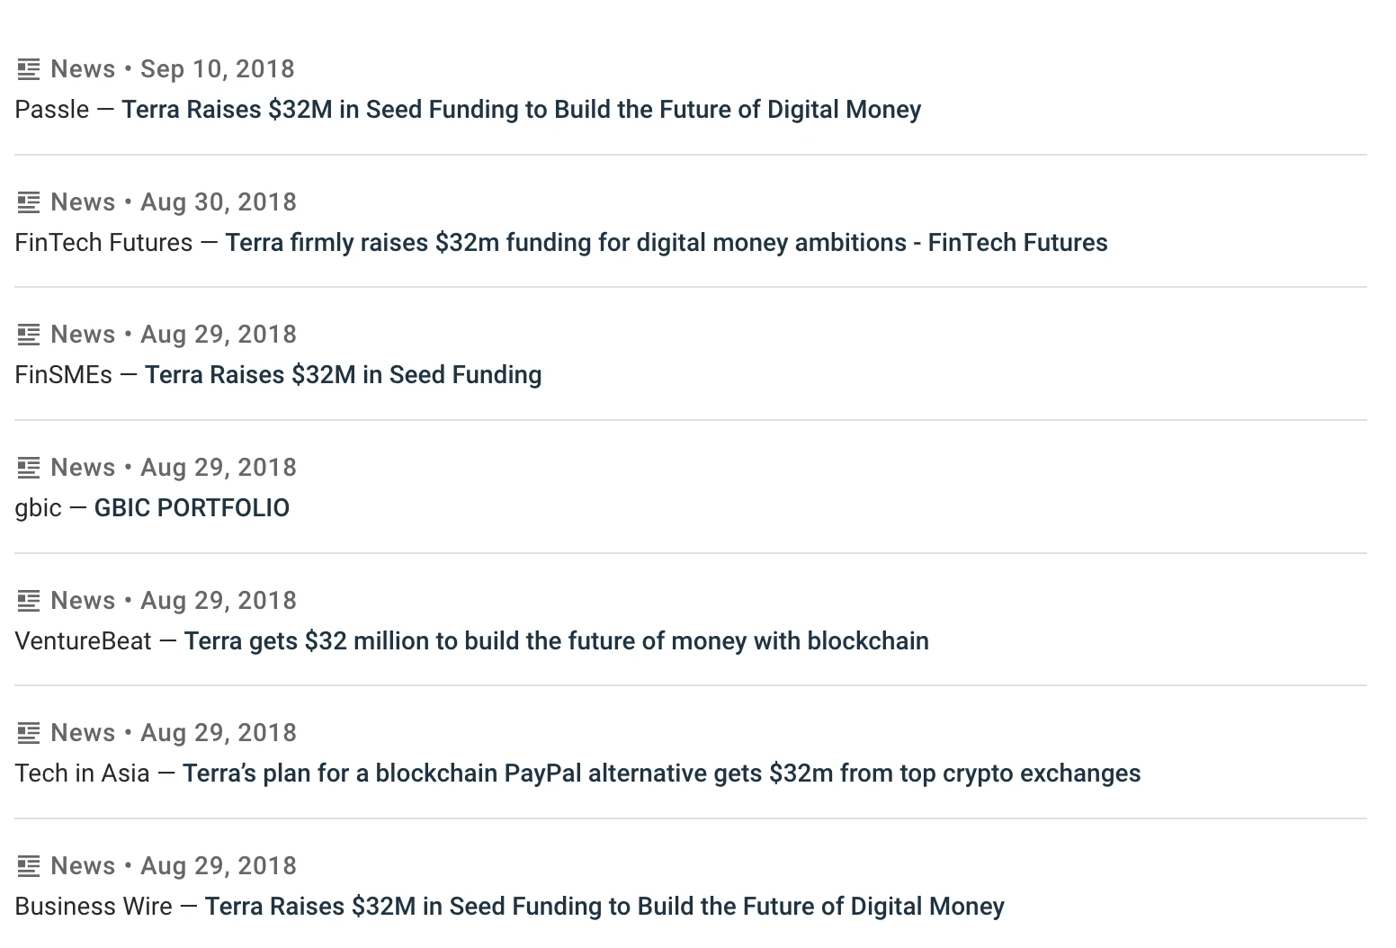Click the 'Business Wire' source label
The width and height of the screenshot is (1396, 948).
click(x=94, y=907)
